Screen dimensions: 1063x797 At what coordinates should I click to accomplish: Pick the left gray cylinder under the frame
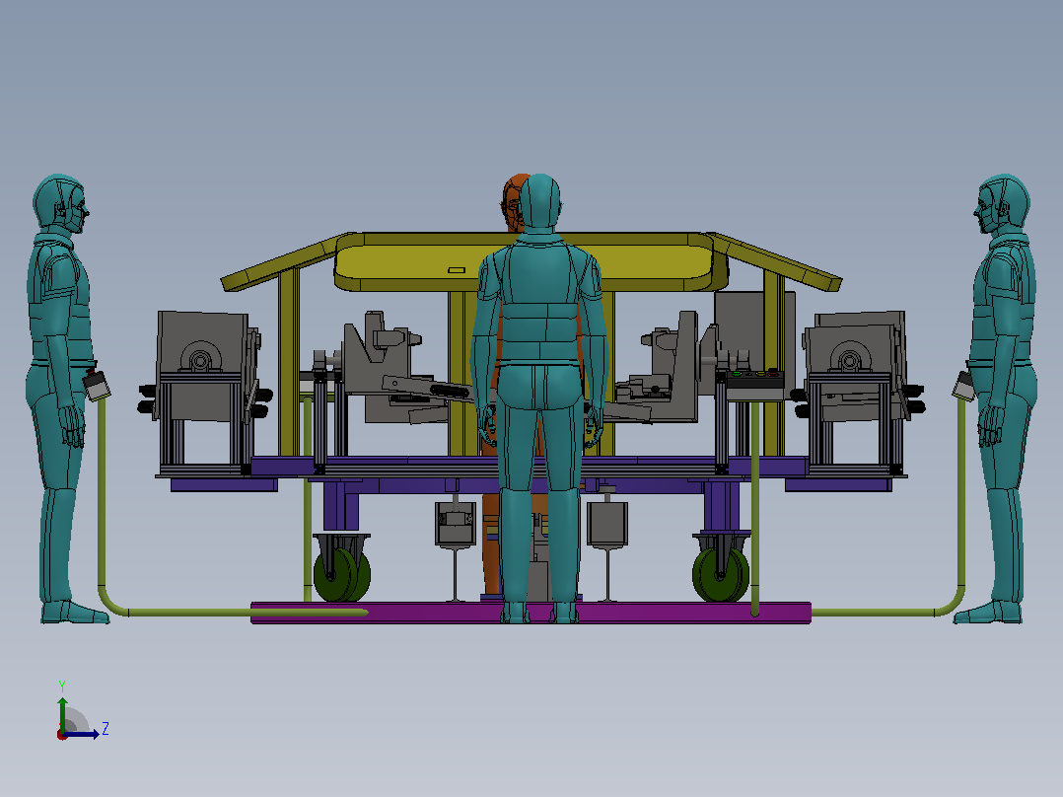point(455,524)
